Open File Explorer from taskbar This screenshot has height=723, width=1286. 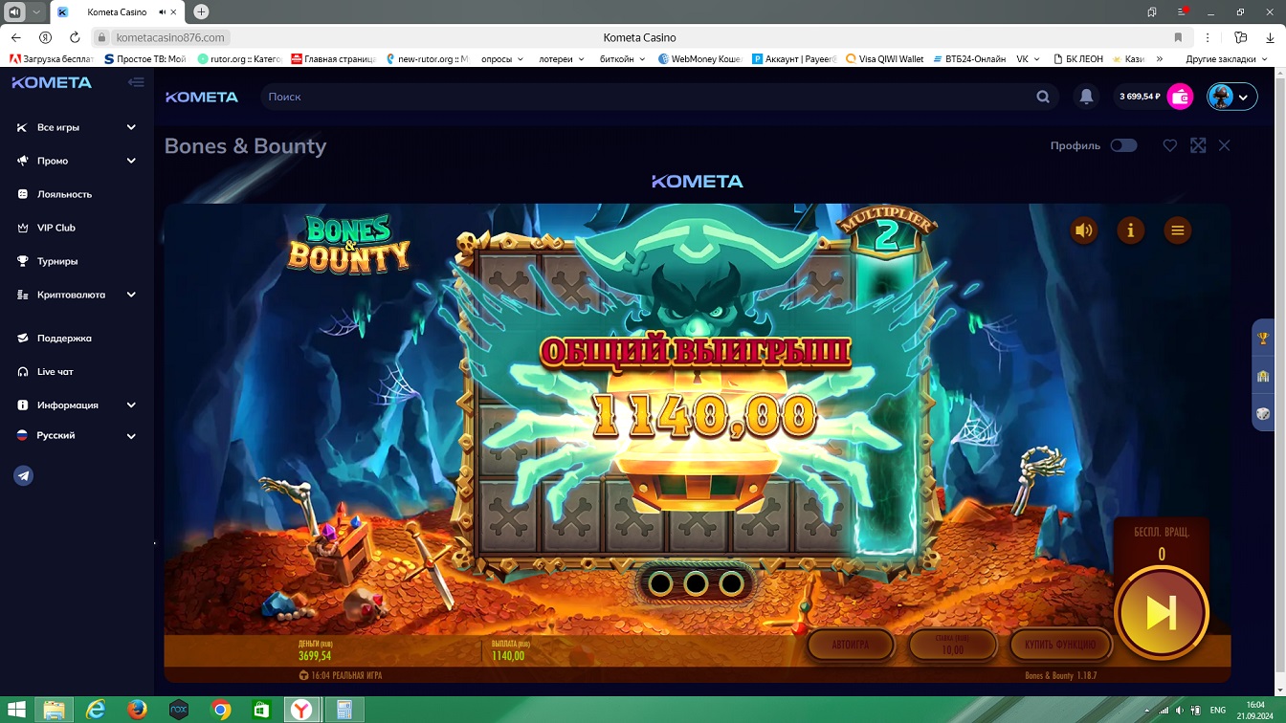[55, 710]
